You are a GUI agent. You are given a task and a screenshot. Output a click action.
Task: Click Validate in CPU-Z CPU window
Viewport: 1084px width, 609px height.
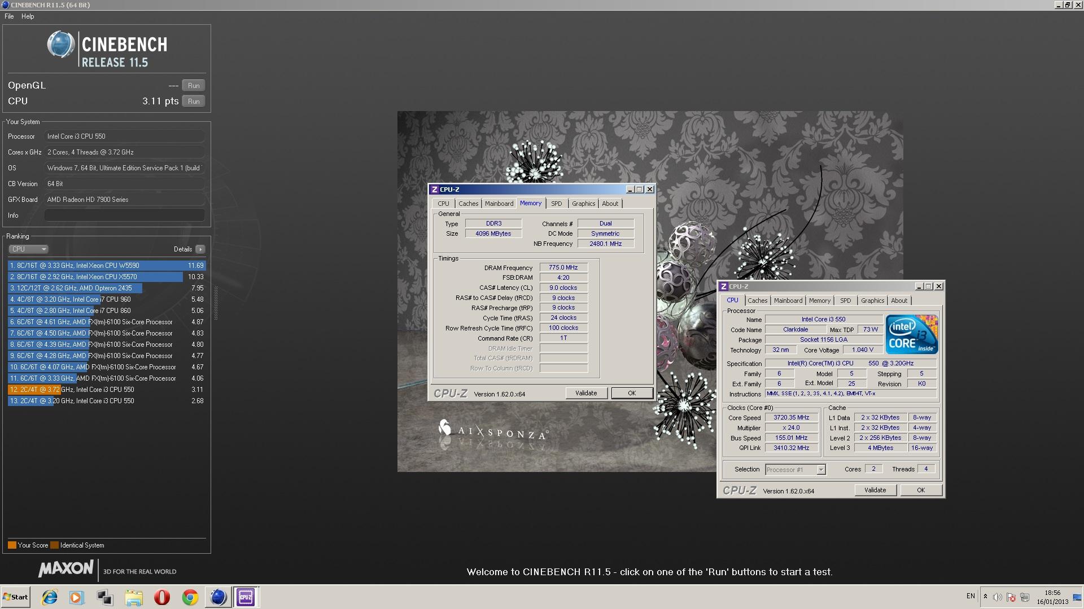[x=875, y=490]
